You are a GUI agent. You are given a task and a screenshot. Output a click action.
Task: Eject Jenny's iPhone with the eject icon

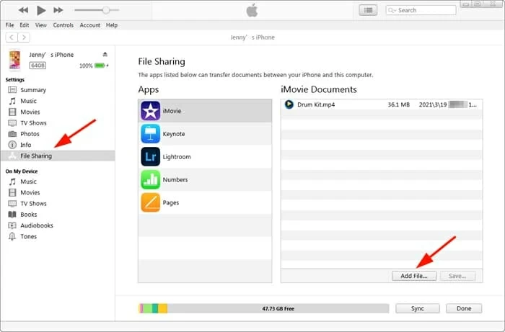(x=105, y=54)
